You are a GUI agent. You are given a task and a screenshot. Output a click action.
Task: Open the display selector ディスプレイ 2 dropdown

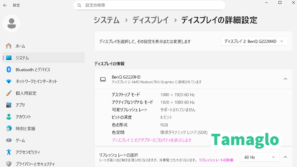tap(254, 41)
